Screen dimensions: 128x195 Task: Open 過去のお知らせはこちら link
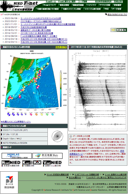click(117, 14)
